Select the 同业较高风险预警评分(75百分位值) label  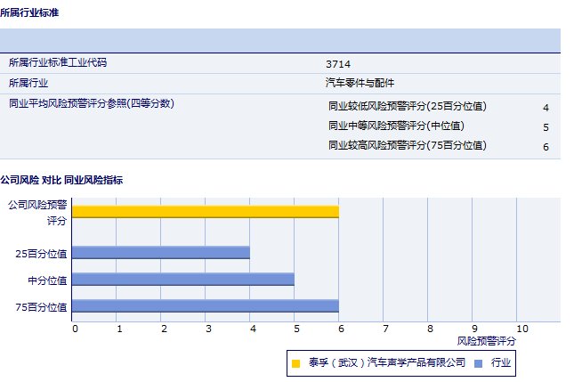(408, 145)
